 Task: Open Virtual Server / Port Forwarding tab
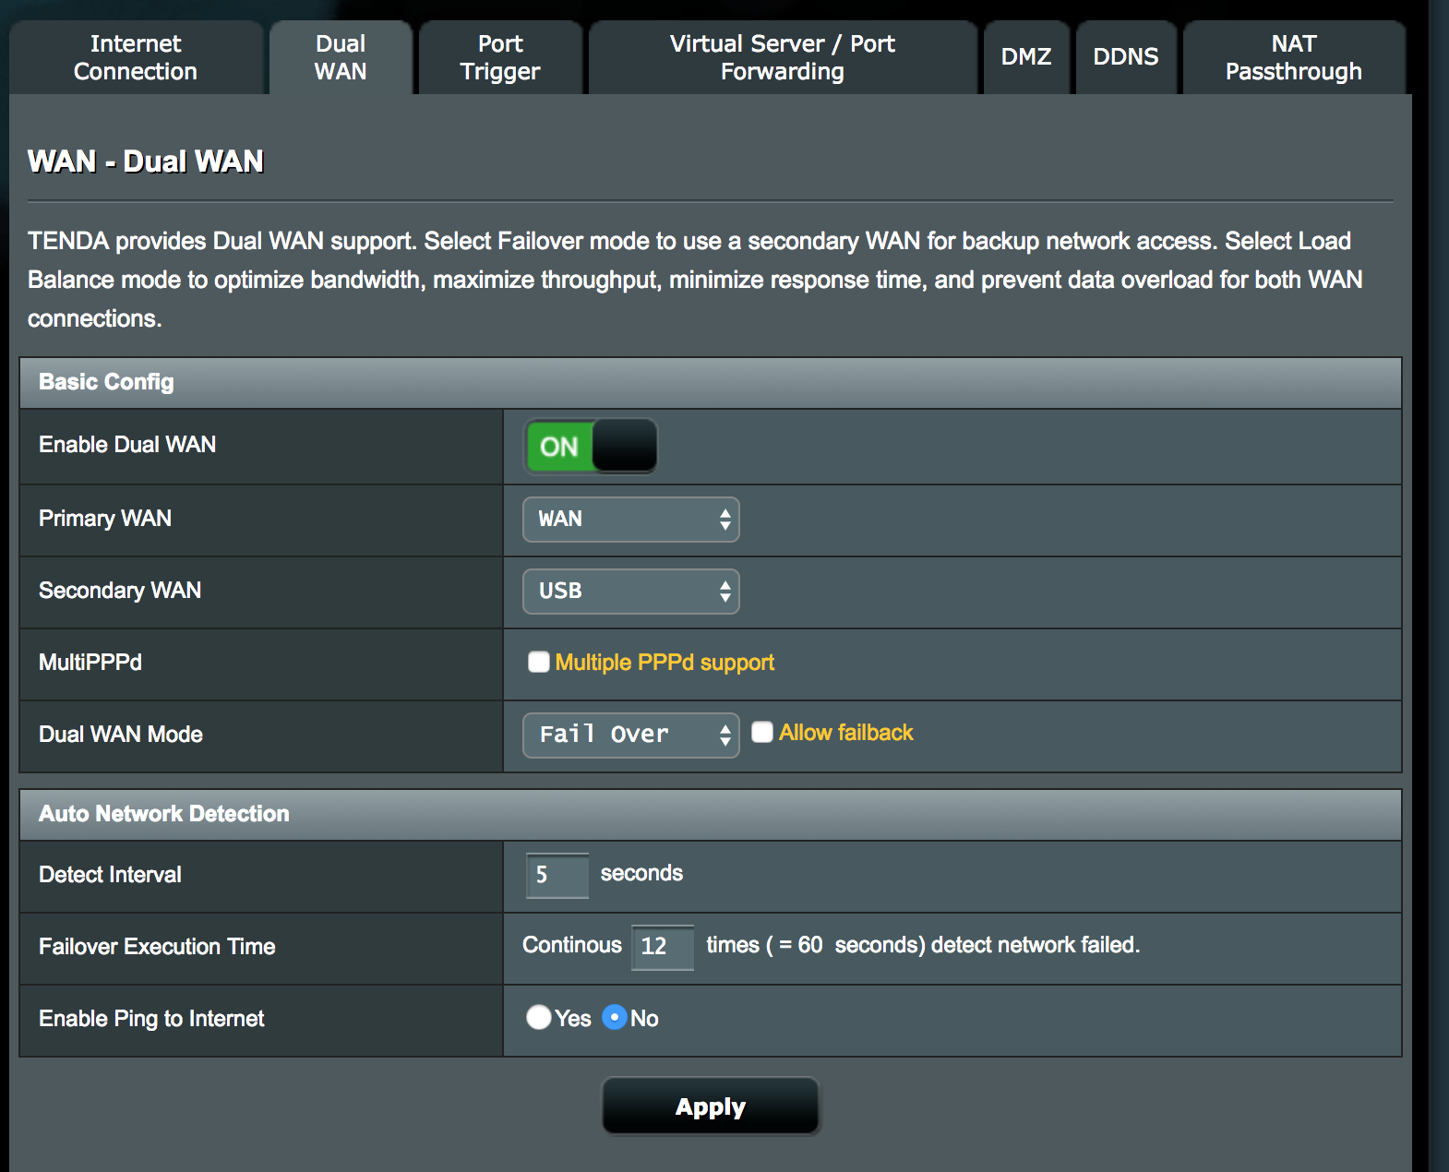(782, 57)
